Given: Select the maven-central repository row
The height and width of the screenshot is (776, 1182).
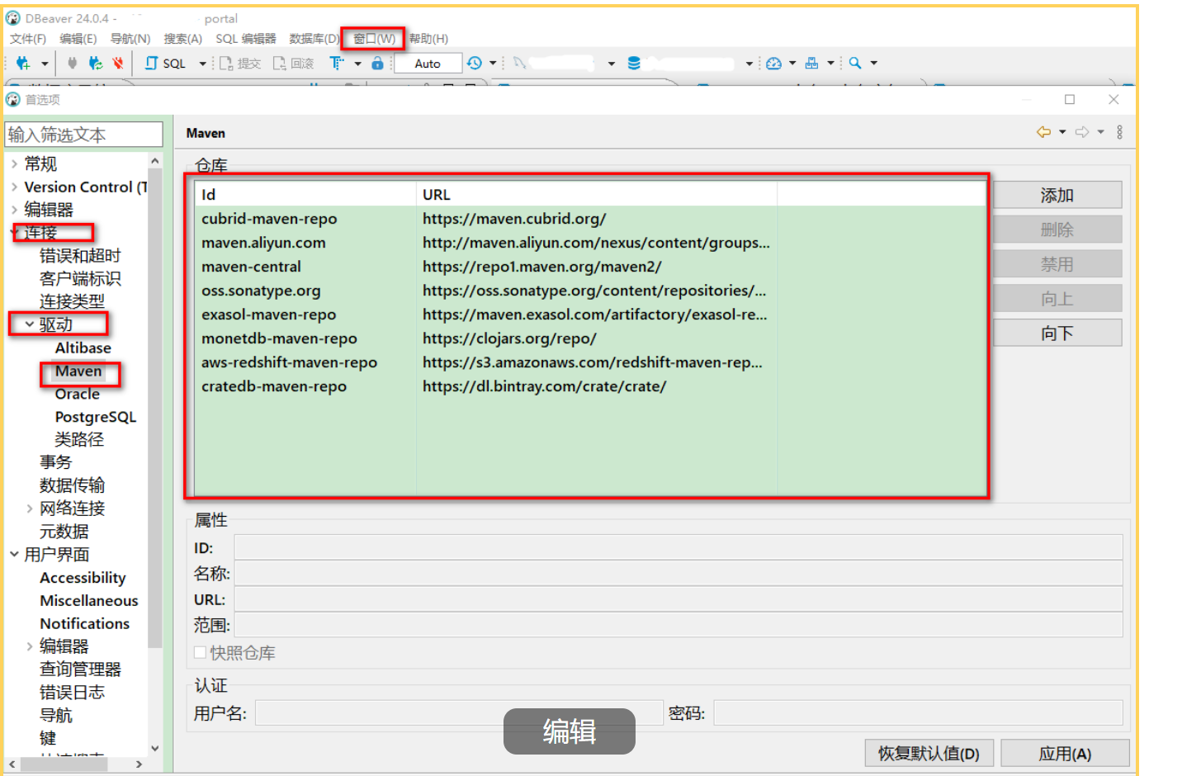Looking at the screenshot, I should (x=590, y=267).
